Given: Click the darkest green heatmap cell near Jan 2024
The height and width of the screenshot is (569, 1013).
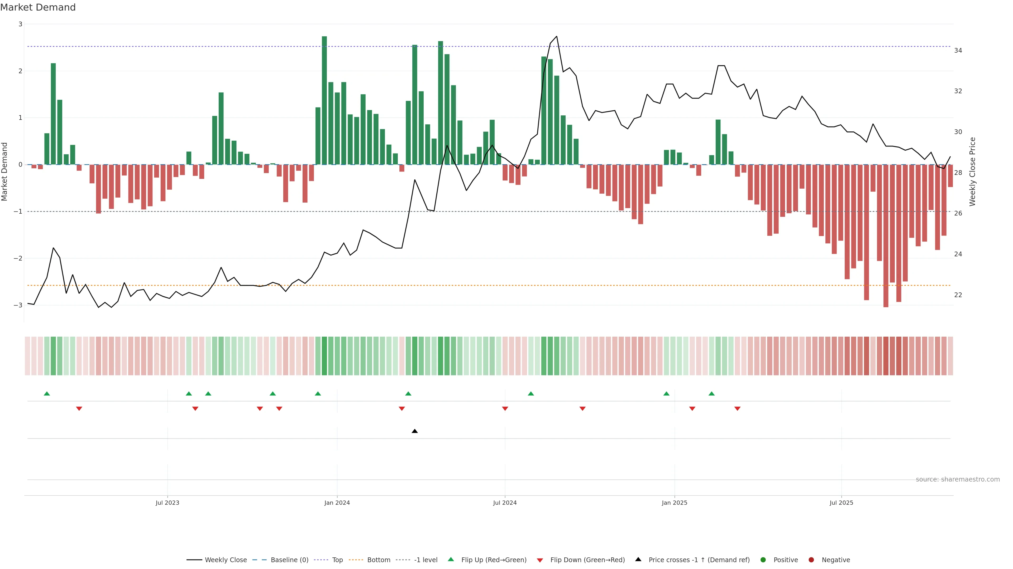Looking at the screenshot, I should tap(324, 356).
